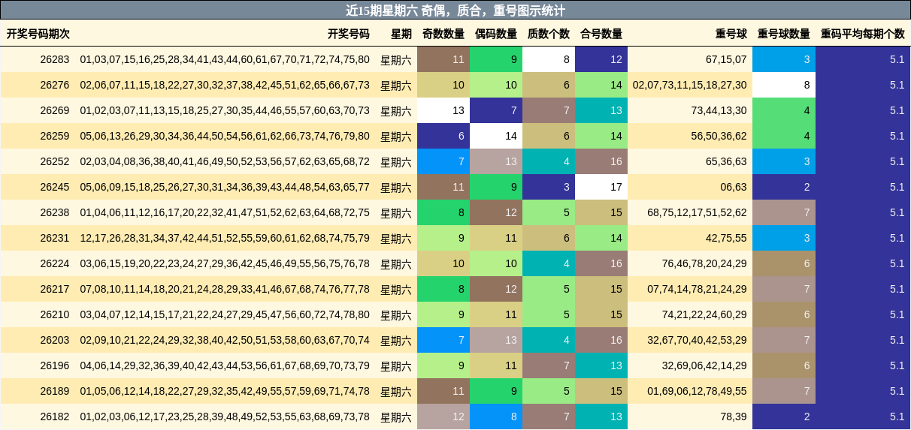
Task: Click the draw numbers starting 02,03,04,08,36
Action: pos(225,161)
